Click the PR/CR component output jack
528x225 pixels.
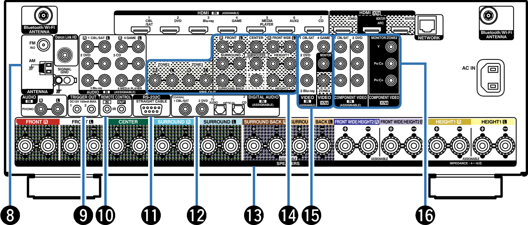click(x=390, y=80)
